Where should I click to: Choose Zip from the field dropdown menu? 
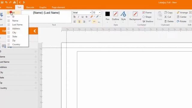click(x=17, y=40)
